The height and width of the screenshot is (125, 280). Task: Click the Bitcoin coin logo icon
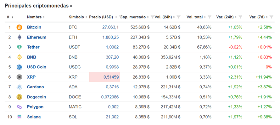point(19,27)
